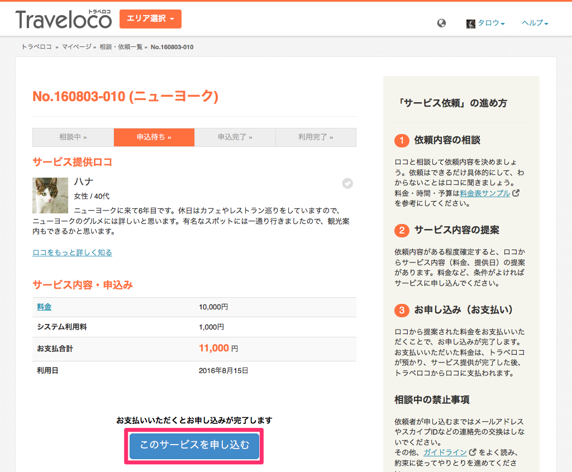Expand the タロウ user menu

point(491,23)
